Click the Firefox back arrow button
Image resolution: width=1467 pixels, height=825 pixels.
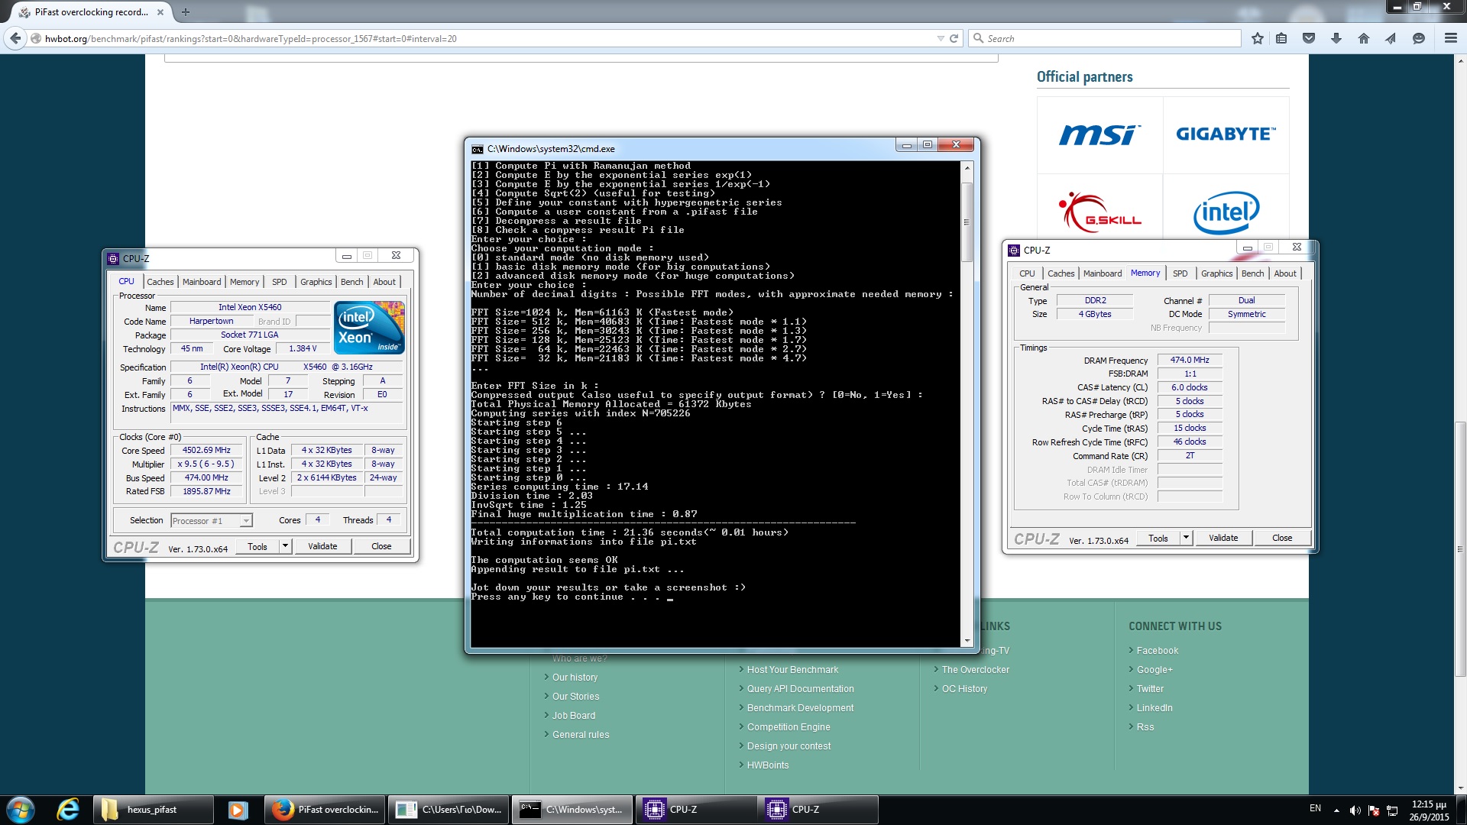click(15, 38)
